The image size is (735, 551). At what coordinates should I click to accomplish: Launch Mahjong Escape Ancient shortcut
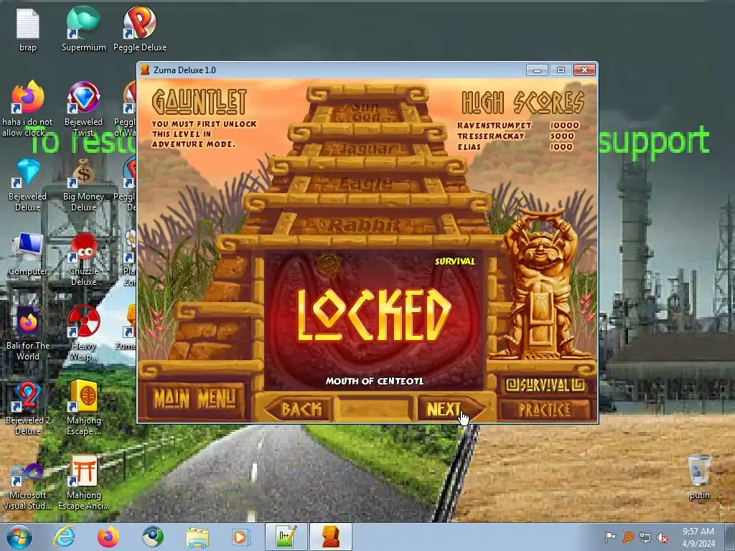coord(83,483)
